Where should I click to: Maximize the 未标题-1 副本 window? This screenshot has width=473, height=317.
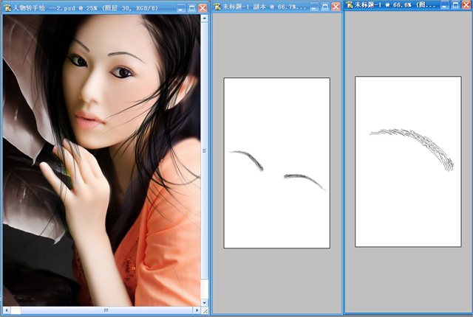tap(325, 7)
